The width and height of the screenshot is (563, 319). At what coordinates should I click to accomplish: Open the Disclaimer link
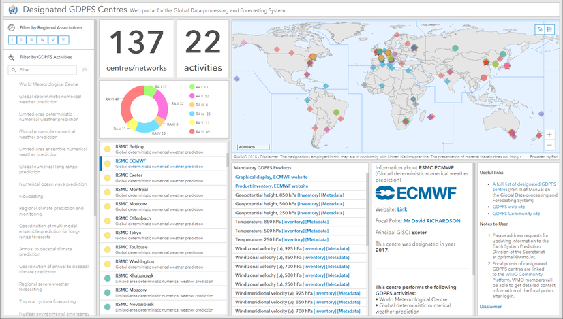tap(491, 307)
